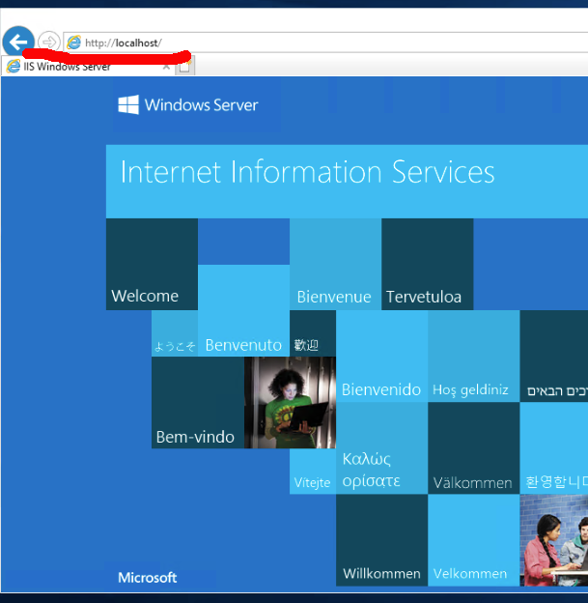The image size is (588, 603).
Task: Open the Bienvenue tile
Action: click(x=334, y=264)
